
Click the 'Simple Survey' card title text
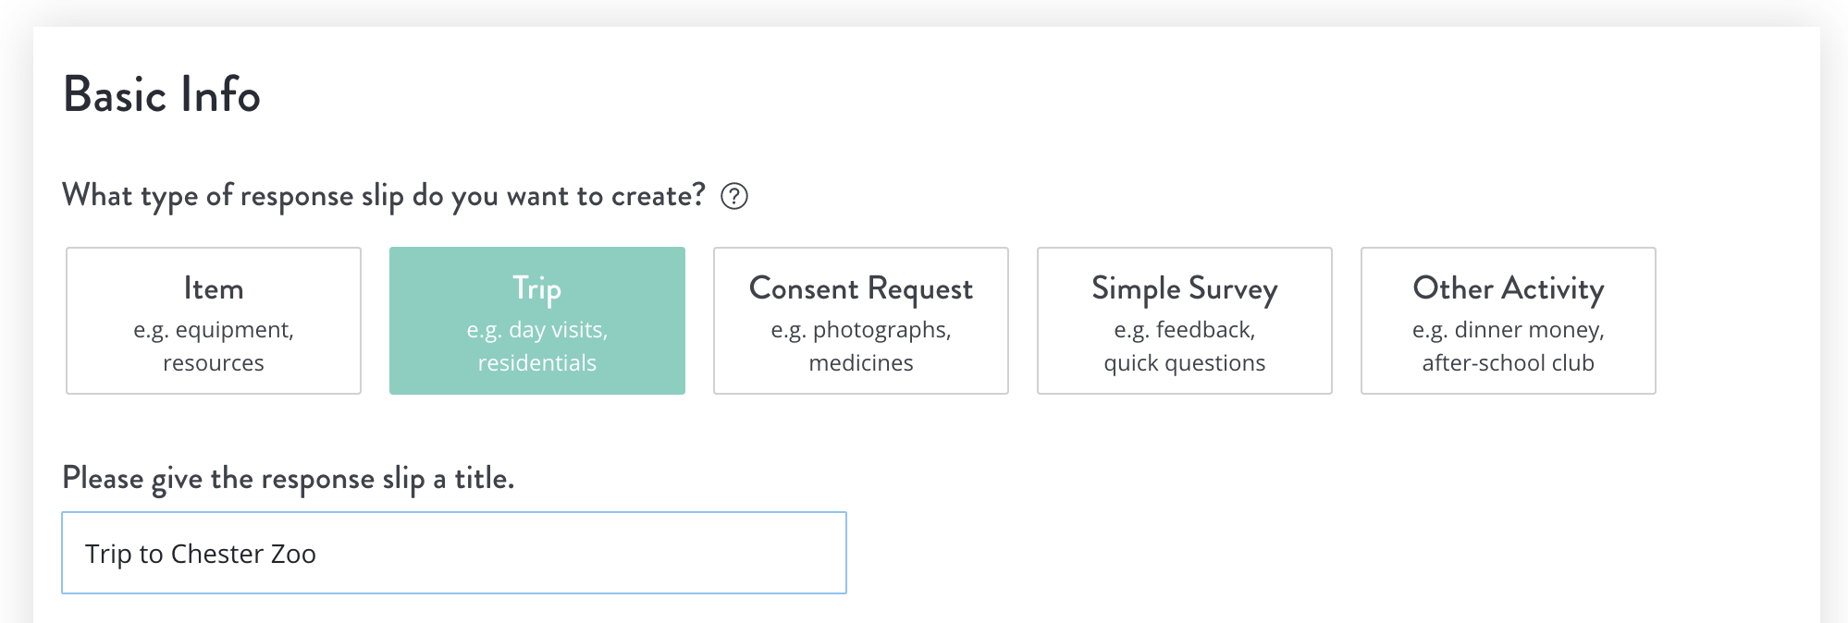[1185, 289]
